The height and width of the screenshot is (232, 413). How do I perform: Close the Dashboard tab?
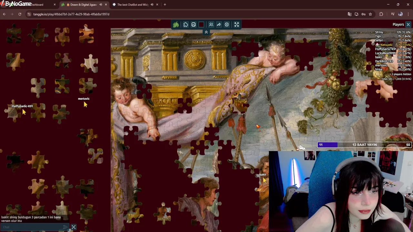point(55,5)
